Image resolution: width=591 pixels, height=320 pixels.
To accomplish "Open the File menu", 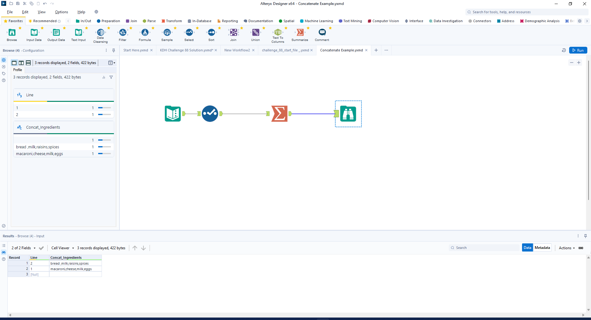I will point(10,12).
